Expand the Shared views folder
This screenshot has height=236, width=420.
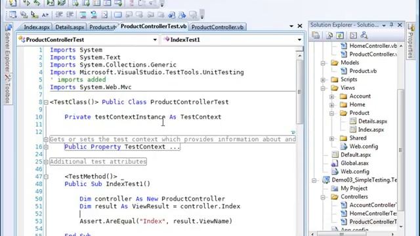coord(332,138)
